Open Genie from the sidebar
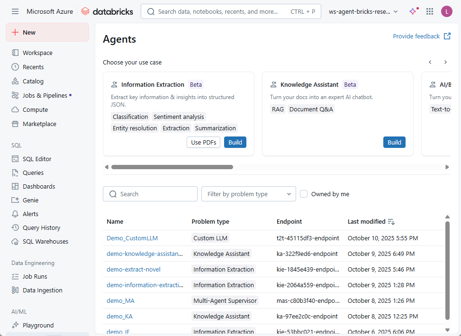461x336 pixels. pos(30,200)
